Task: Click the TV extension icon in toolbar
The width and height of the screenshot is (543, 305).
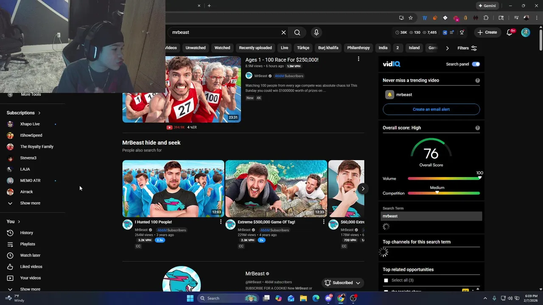Action: coord(425,18)
